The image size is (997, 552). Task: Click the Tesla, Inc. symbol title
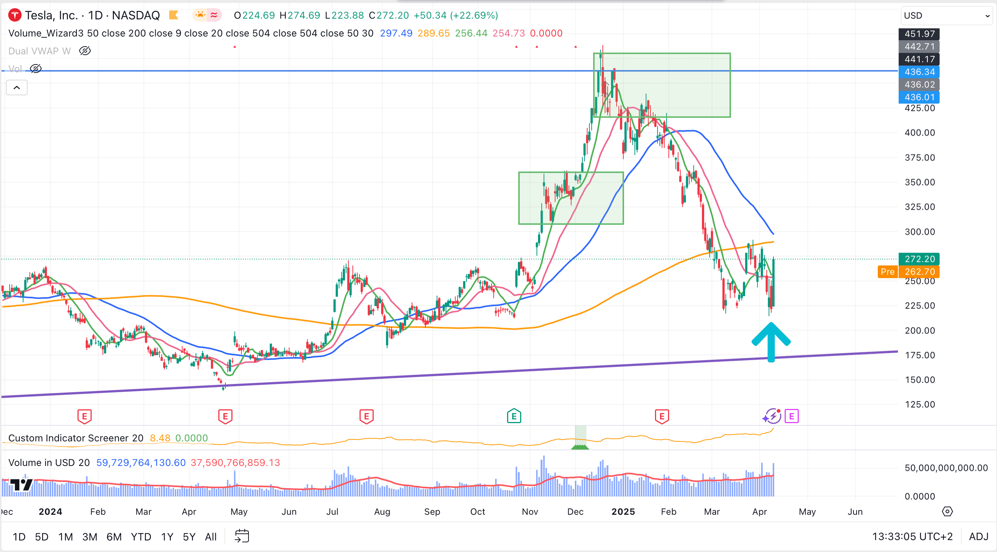click(51, 16)
